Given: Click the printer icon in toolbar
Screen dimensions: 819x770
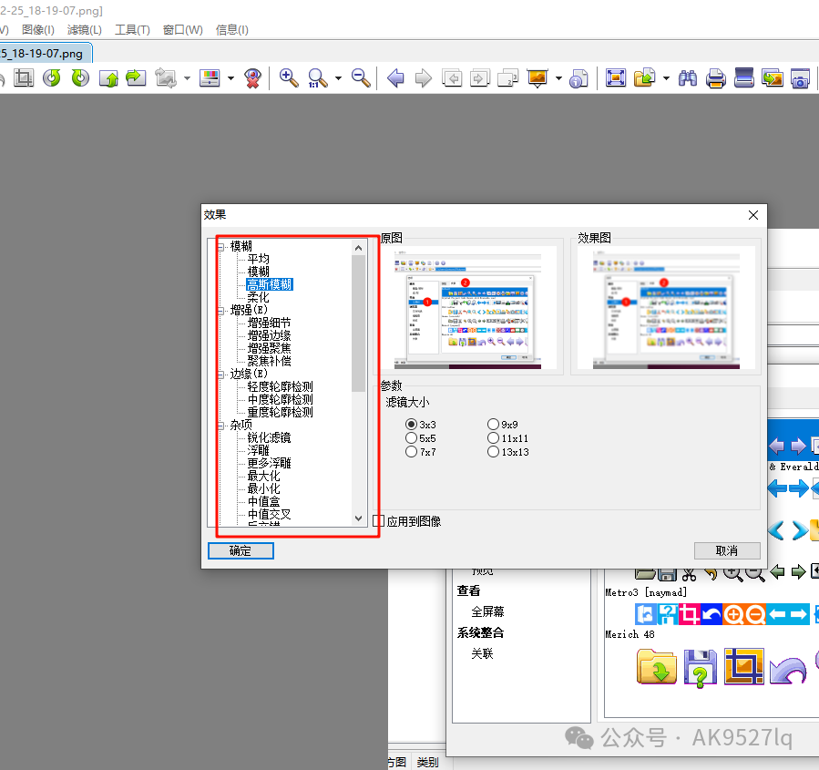Looking at the screenshot, I should [x=716, y=78].
